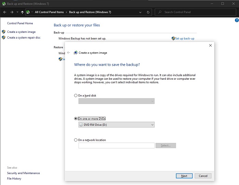The height and width of the screenshot is (185, 239).
Task: Click the back arrow in the wizard dialog
Action: 69,53
